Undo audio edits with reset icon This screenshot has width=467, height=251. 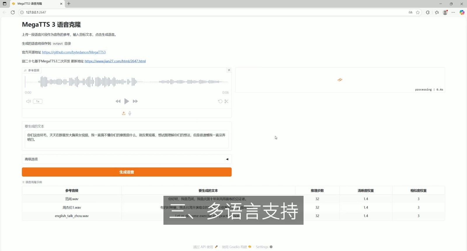220,101
